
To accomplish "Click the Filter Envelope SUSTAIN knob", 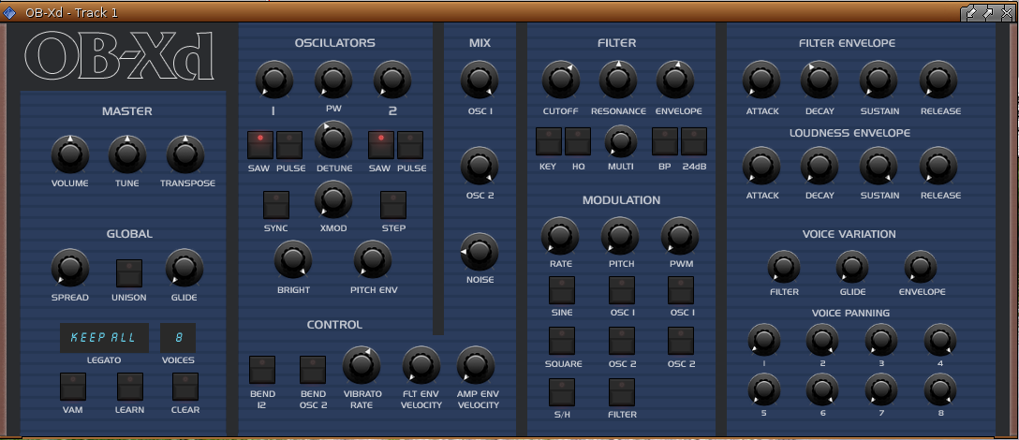I will click(879, 80).
